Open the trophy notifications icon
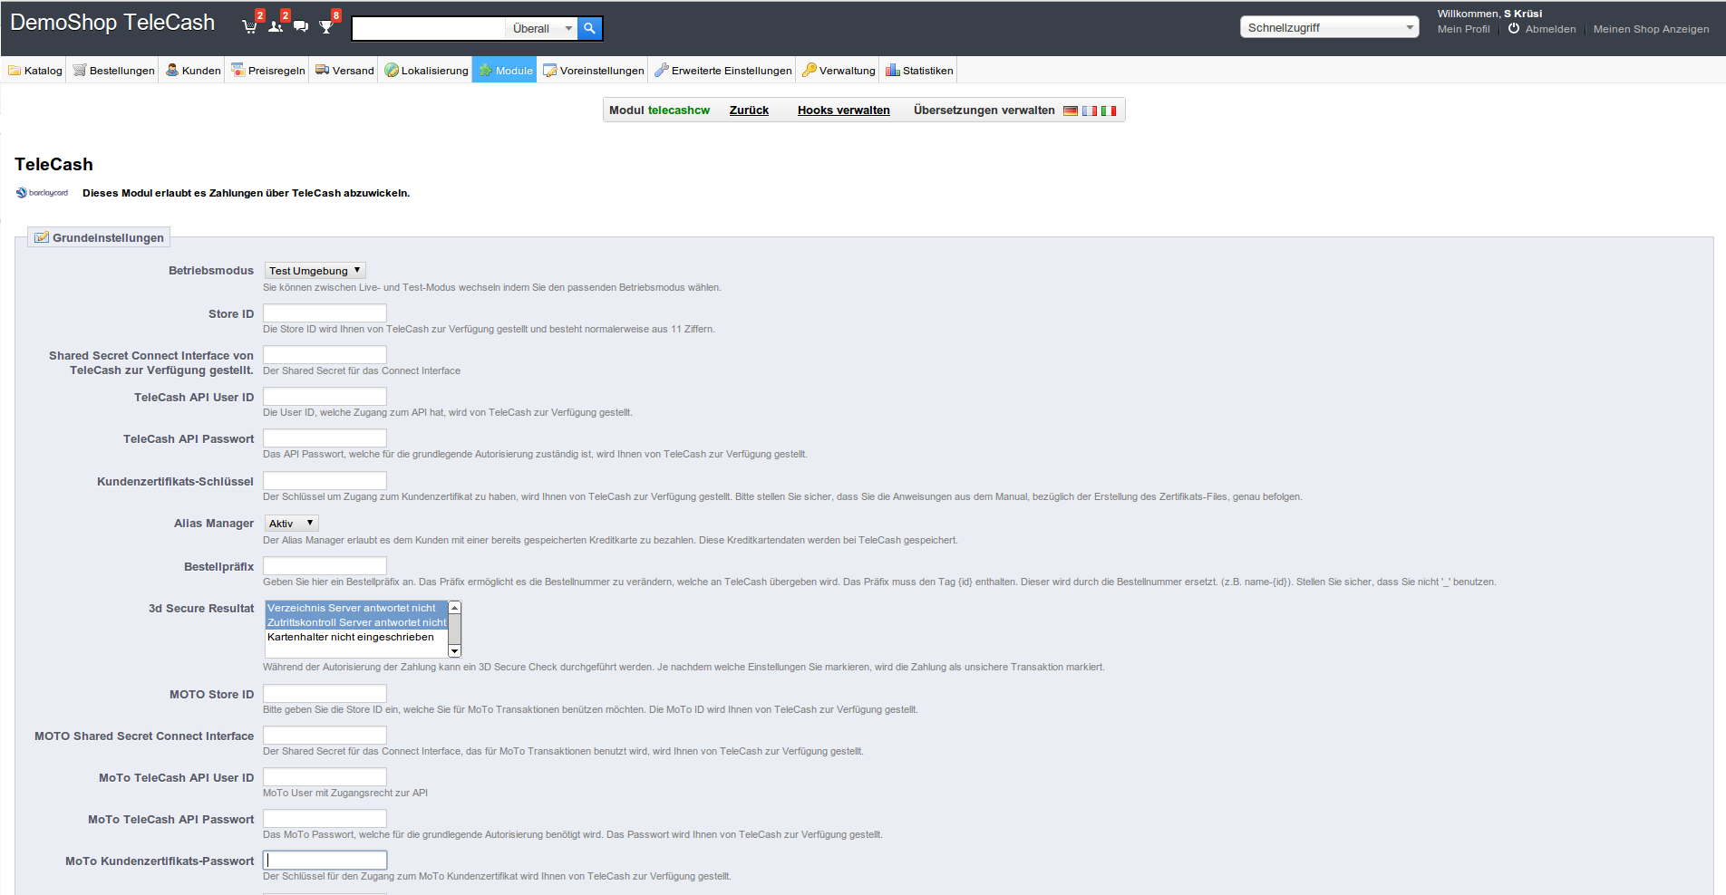 click(326, 27)
